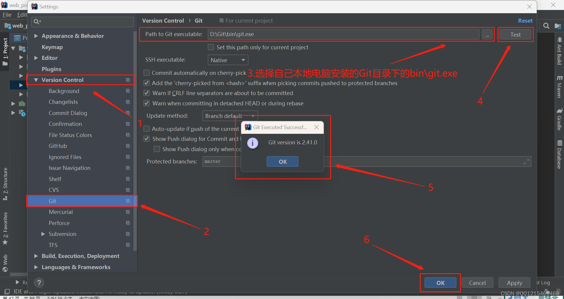Select Mercurial settings item
The image size is (564, 299).
pyautogui.click(x=61, y=212)
